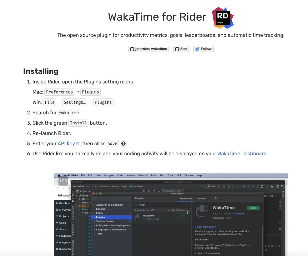Image resolution: width=308 pixels, height=256 pixels.
Task: Open the jetbrains-wakatime GitHub repository button
Action: coord(149,49)
